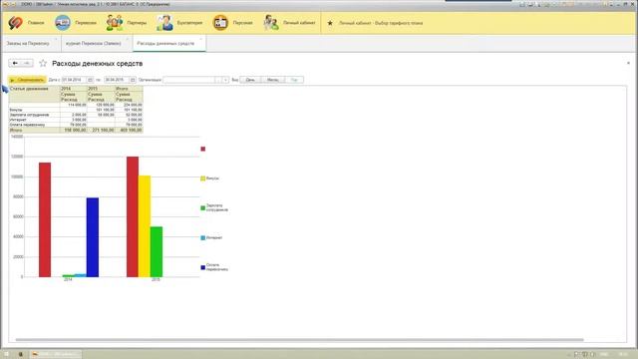
Task: Select the Статья движения header cell
Action: (x=34, y=94)
